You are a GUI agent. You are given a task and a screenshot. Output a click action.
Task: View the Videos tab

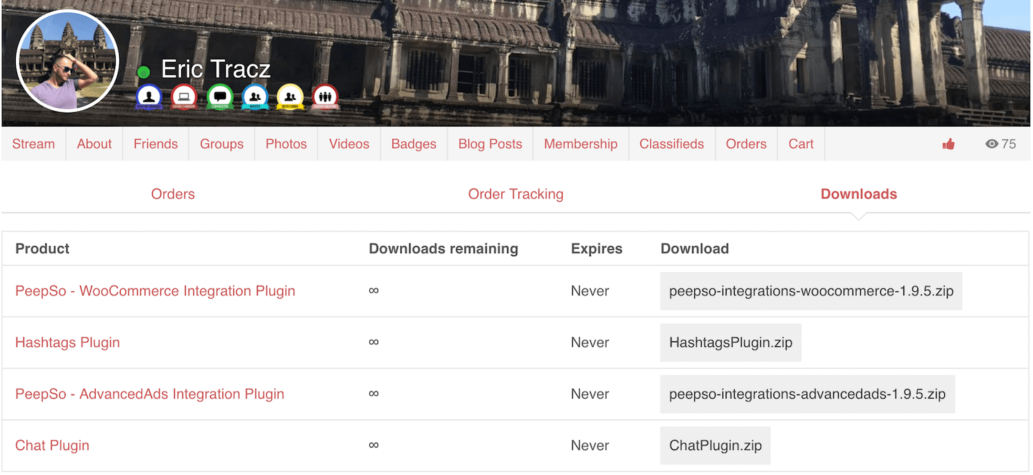coord(349,144)
